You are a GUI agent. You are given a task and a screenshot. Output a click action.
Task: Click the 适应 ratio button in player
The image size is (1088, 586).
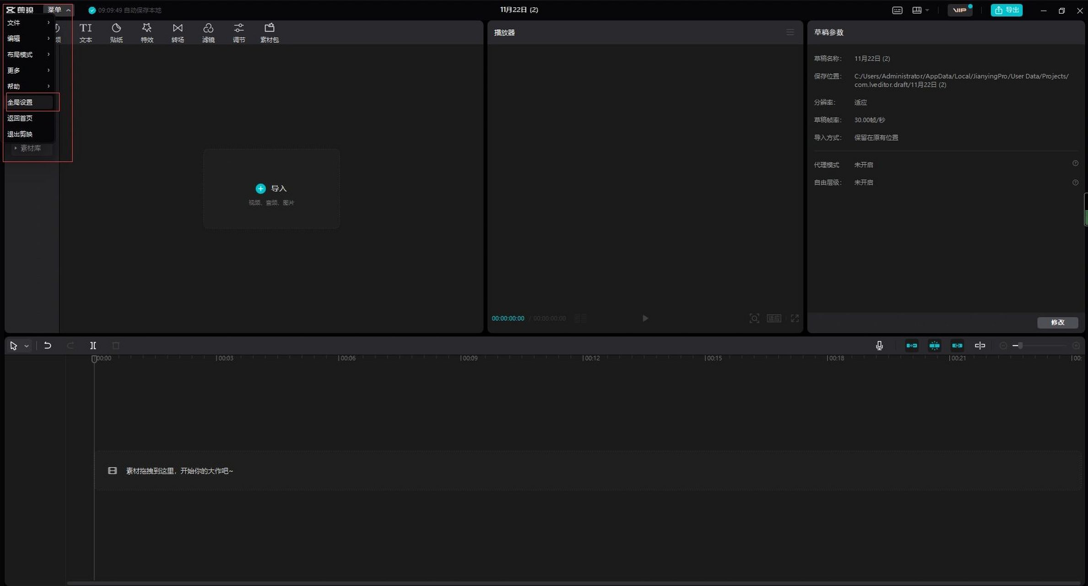774,318
